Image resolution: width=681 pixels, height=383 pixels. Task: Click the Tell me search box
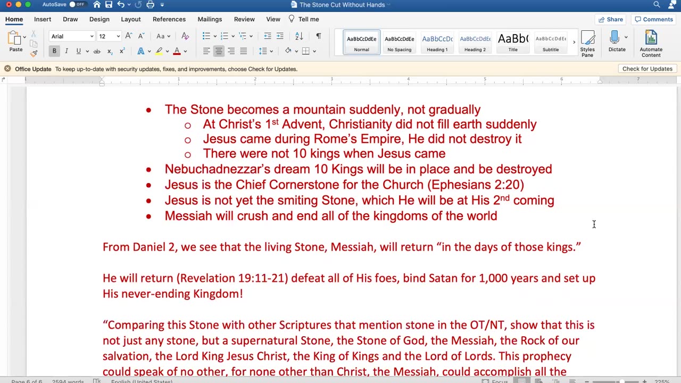[304, 19]
